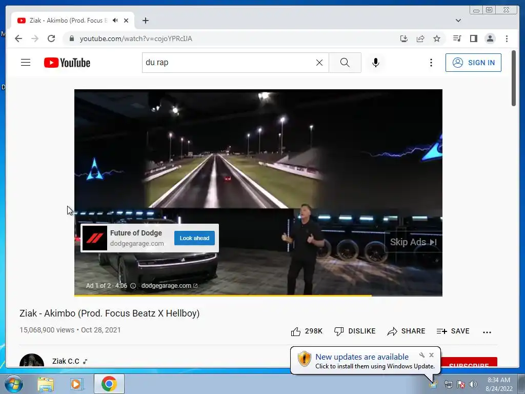525x394 pixels.
Task: Click the address bar URL
Action: point(136,38)
